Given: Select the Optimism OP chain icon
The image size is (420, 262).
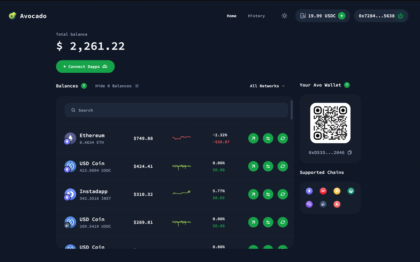Looking at the screenshot, I should [323, 191].
